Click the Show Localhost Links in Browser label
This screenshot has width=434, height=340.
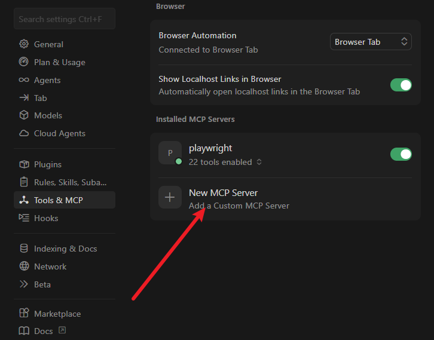[x=220, y=79]
